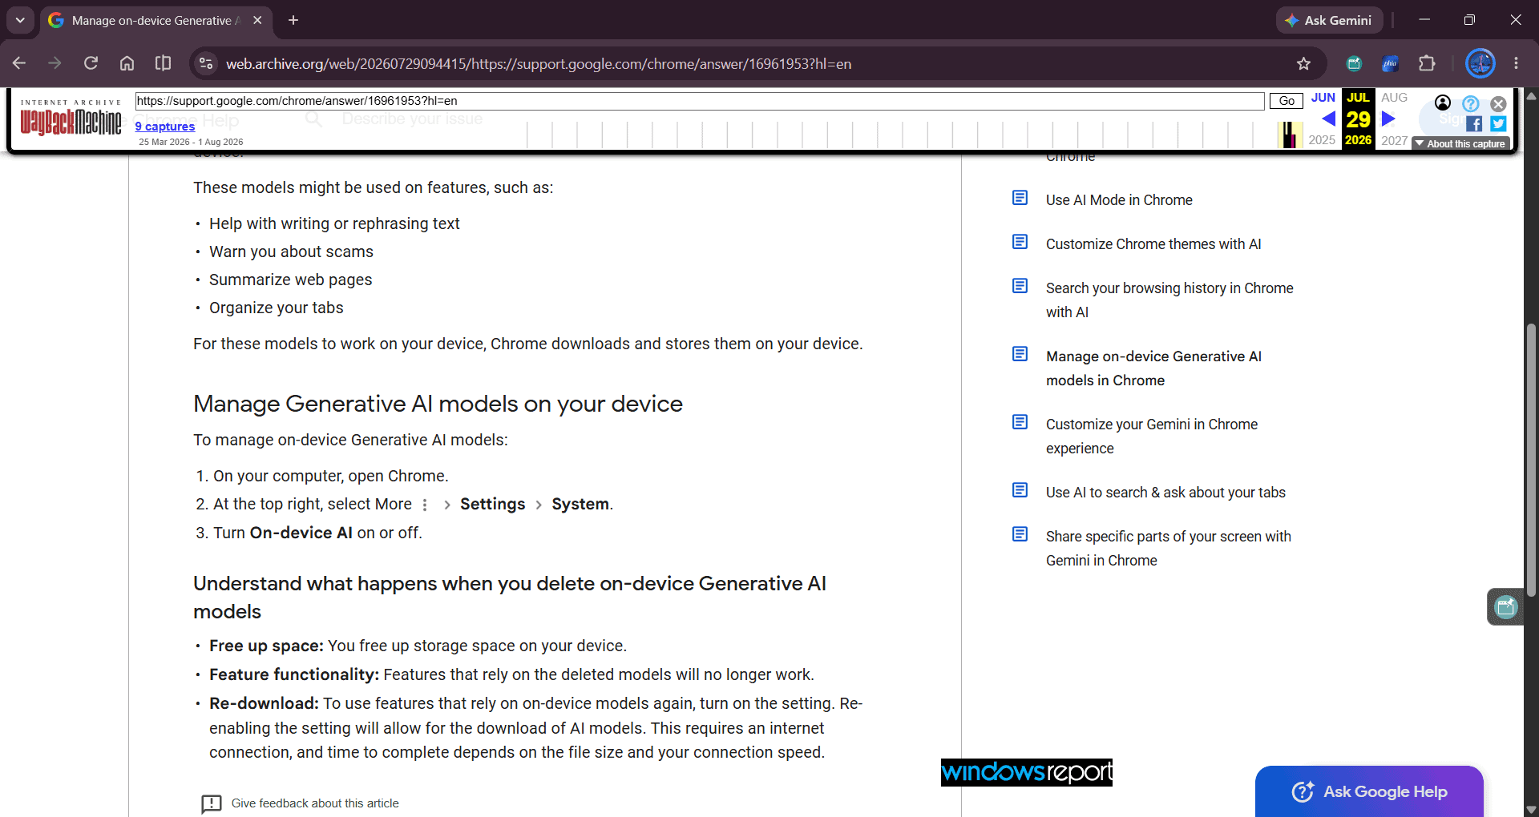Open Search your browsing history in Chrome article

coord(1169,300)
